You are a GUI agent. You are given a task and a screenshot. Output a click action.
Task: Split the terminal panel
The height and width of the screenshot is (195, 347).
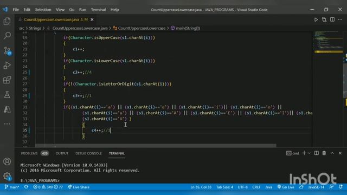(317, 153)
